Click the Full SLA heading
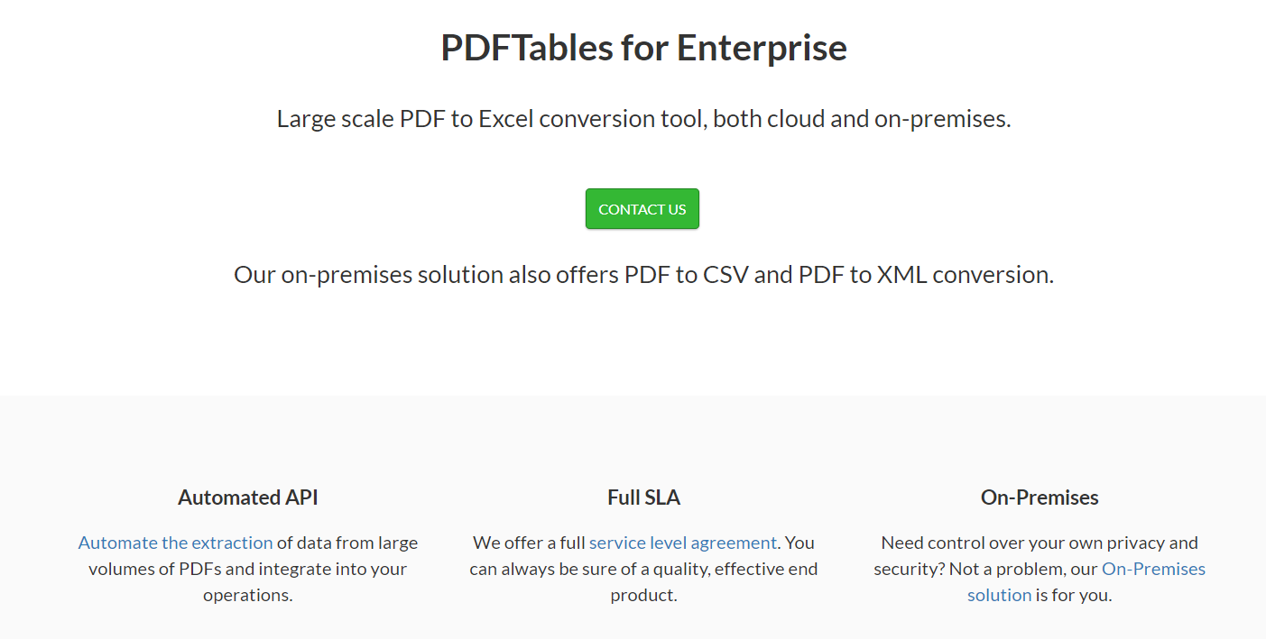The image size is (1266, 639). [x=643, y=497]
